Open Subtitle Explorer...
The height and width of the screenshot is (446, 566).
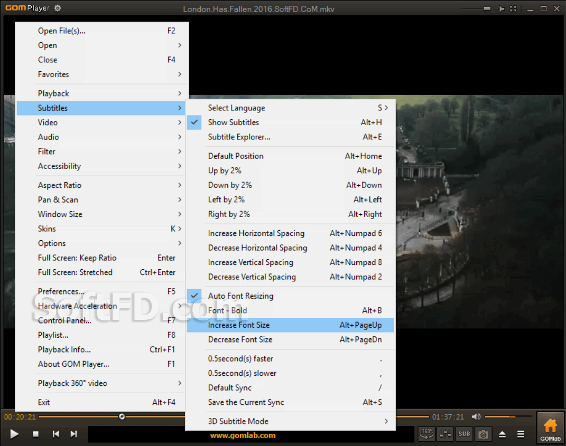tap(290, 137)
